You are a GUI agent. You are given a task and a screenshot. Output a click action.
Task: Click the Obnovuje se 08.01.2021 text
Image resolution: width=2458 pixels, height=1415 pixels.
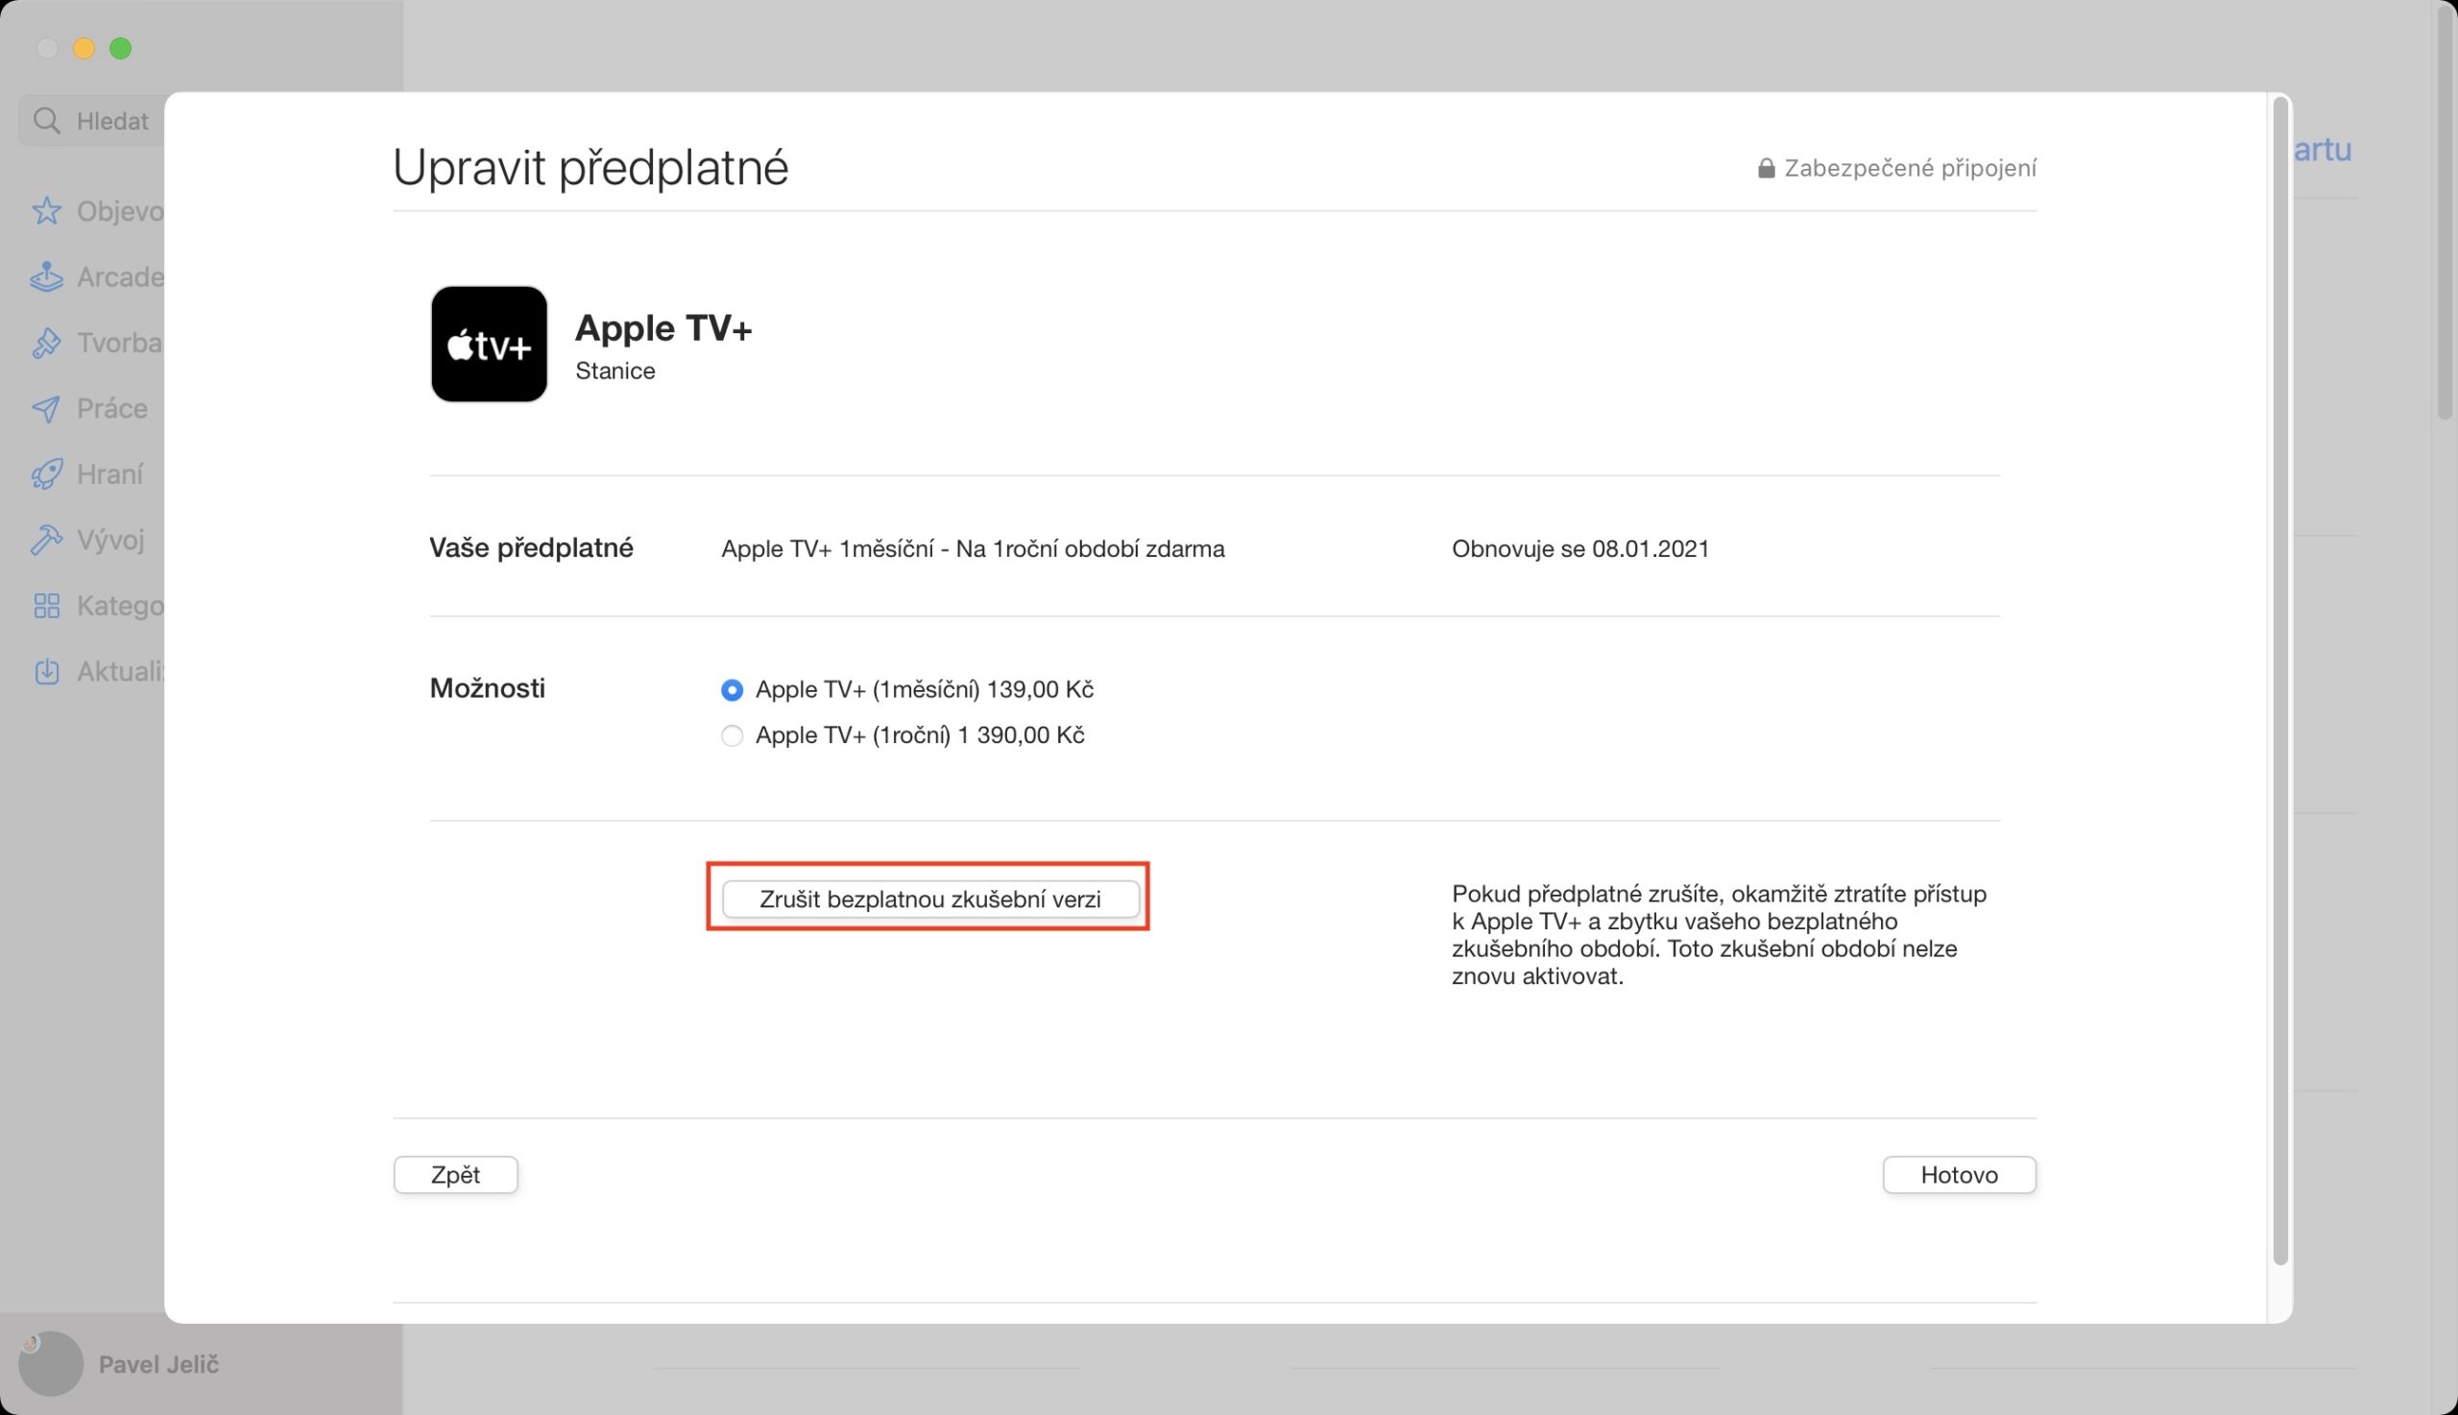point(1580,549)
